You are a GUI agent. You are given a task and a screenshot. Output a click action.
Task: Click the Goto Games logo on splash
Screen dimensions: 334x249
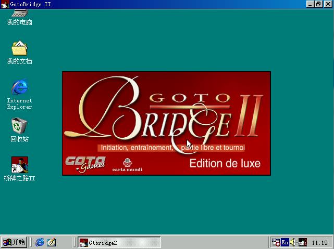[x=85, y=164]
